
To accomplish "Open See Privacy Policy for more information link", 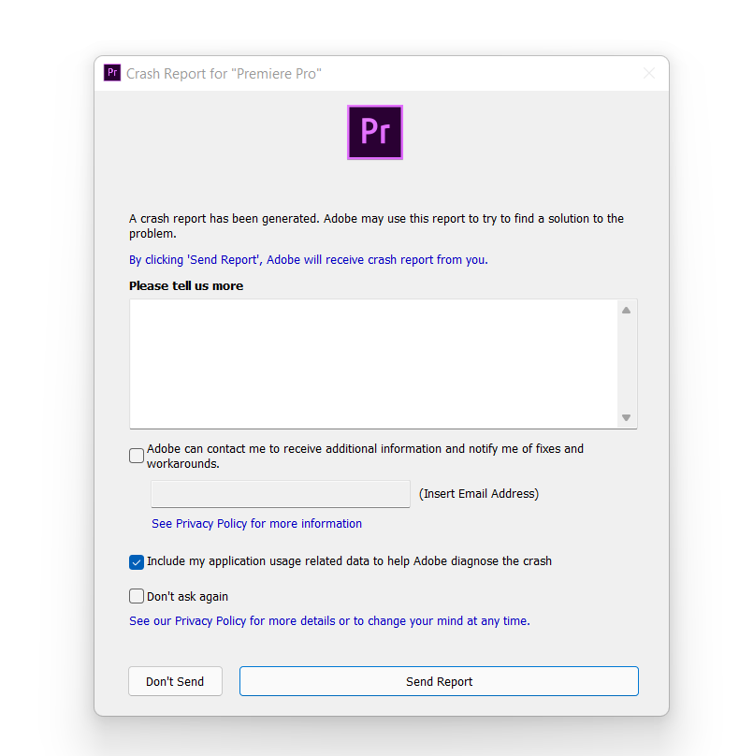I will (x=256, y=524).
